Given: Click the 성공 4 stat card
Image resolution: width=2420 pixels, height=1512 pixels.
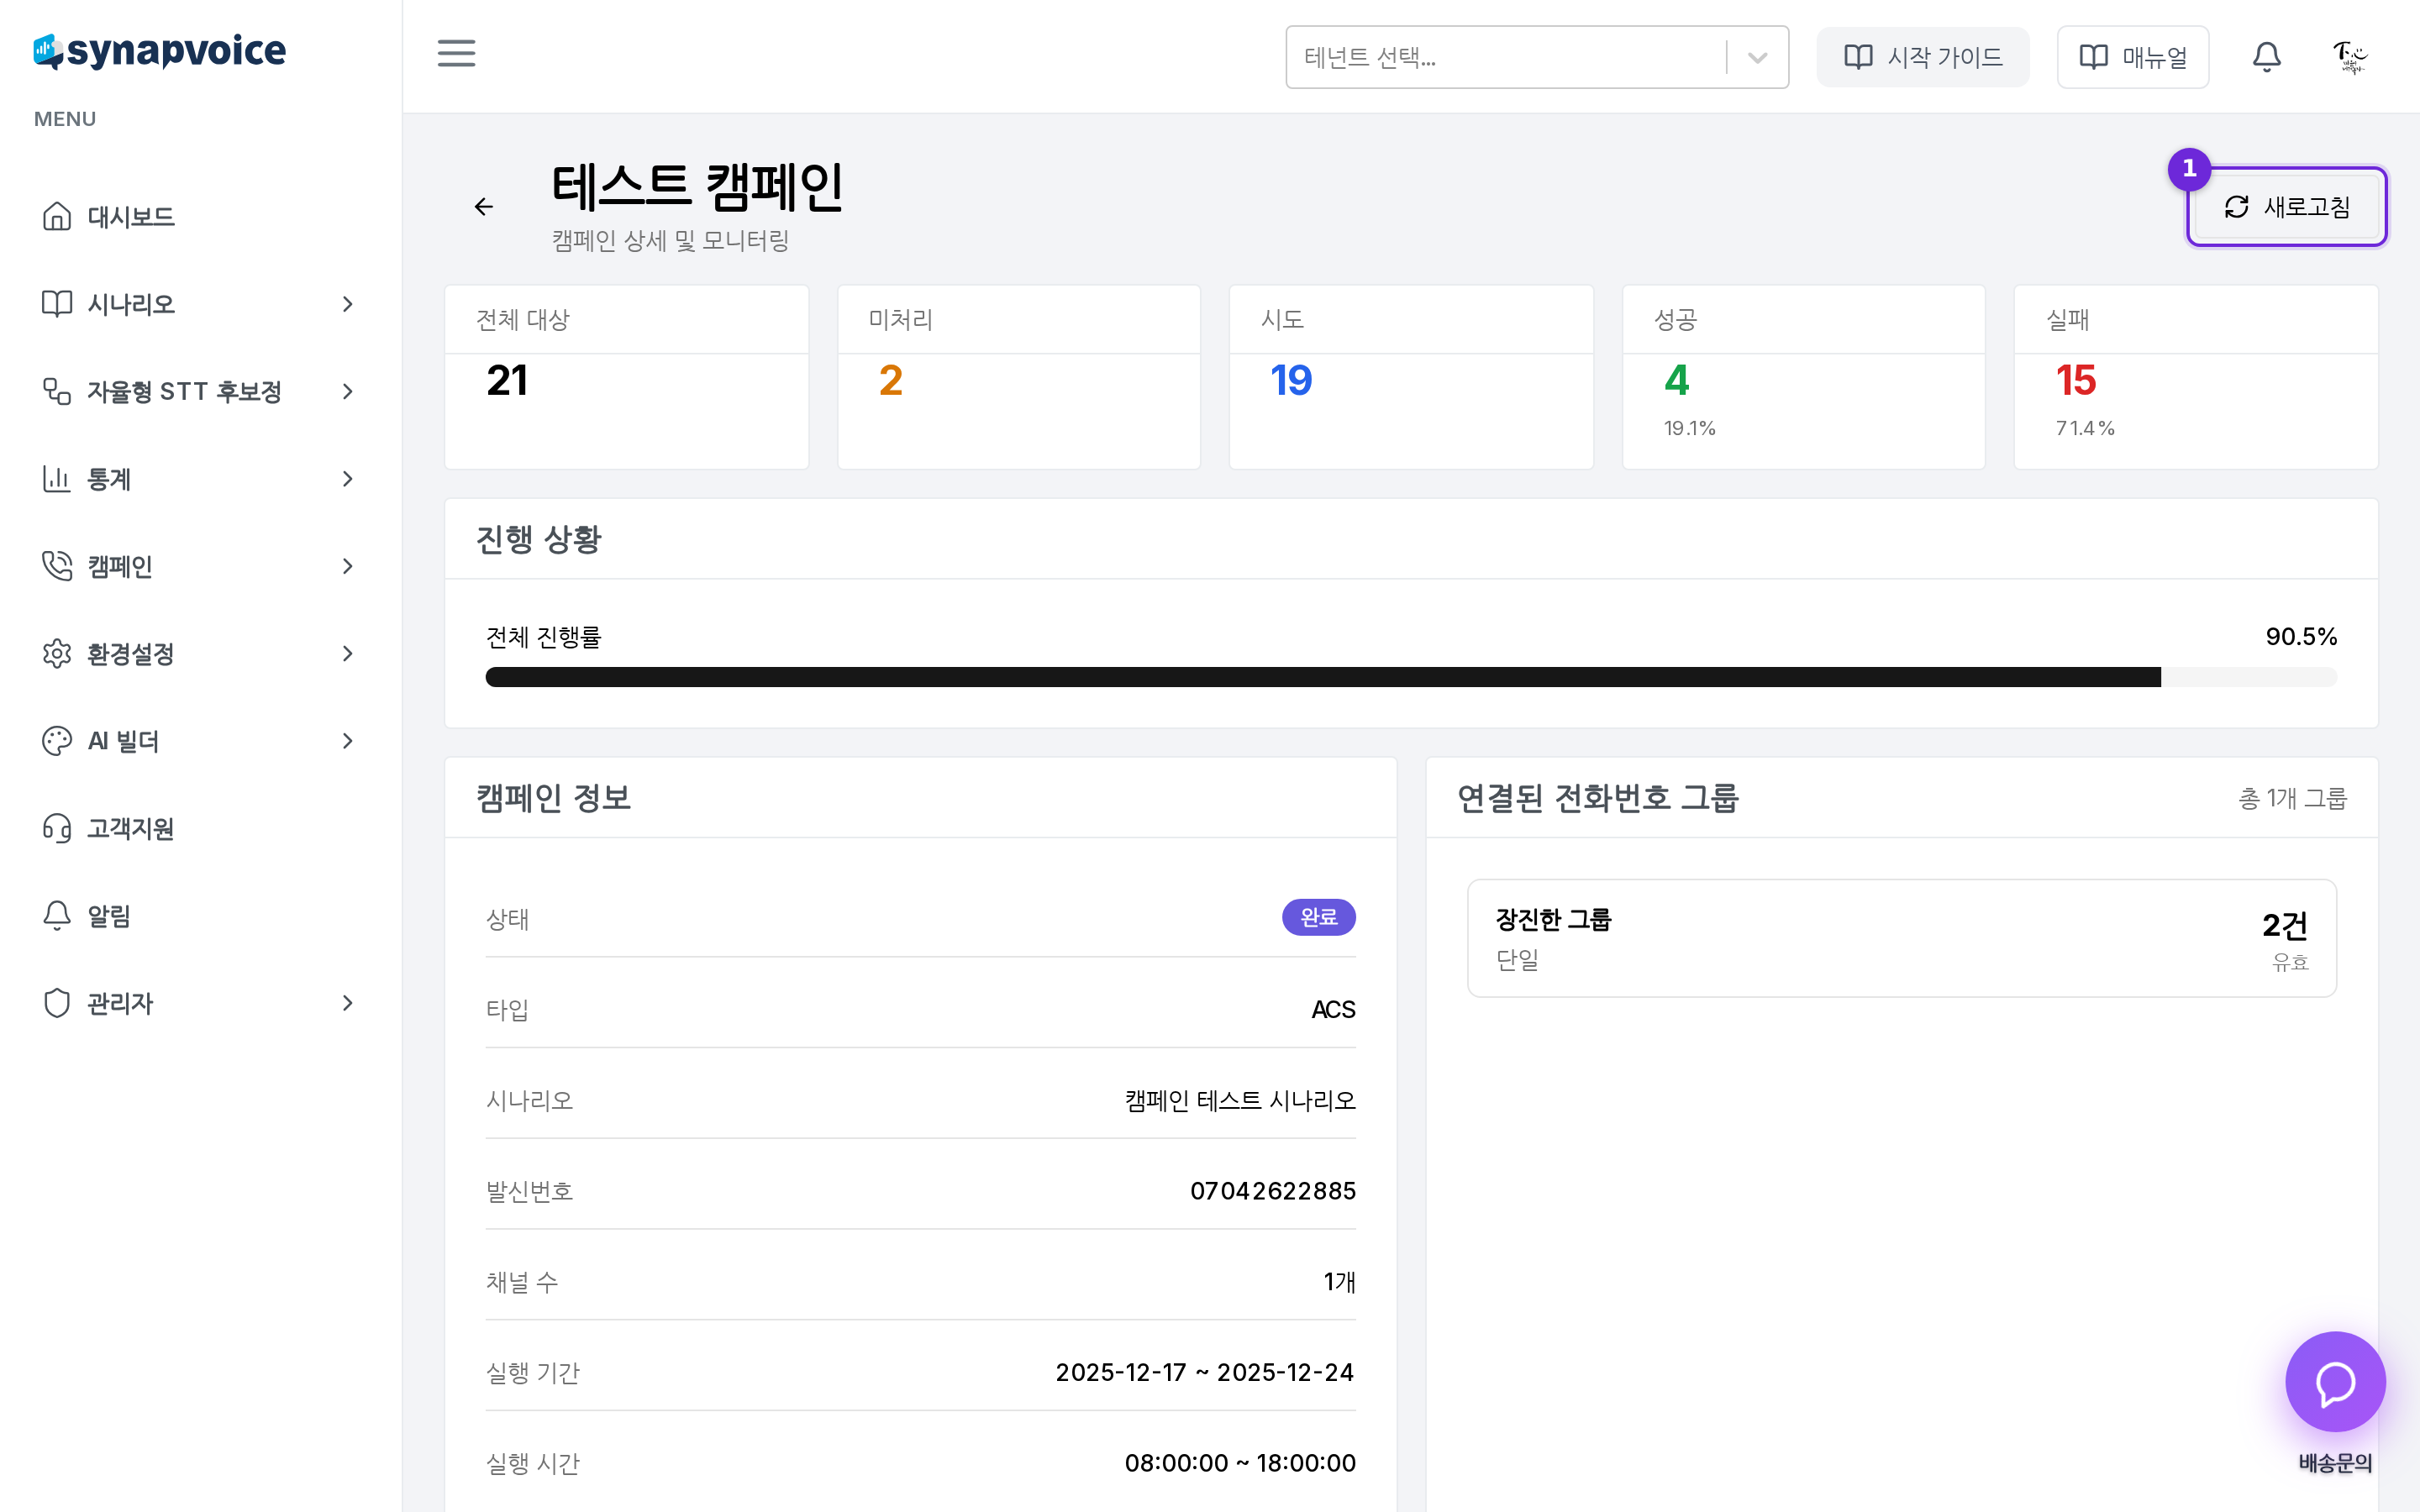Looking at the screenshot, I should point(1803,377).
